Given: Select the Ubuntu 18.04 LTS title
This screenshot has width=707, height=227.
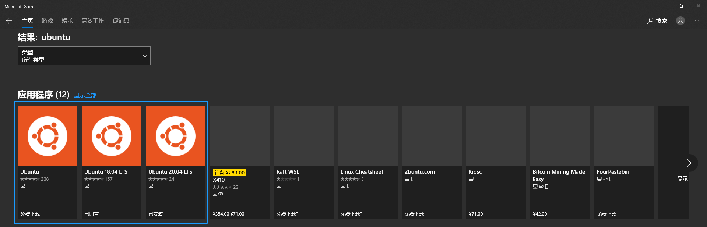Looking at the screenshot, I should pyautogui.click(x=106, y=172).
